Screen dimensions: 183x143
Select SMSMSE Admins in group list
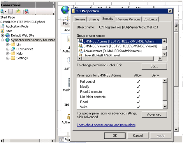point(120,41)
